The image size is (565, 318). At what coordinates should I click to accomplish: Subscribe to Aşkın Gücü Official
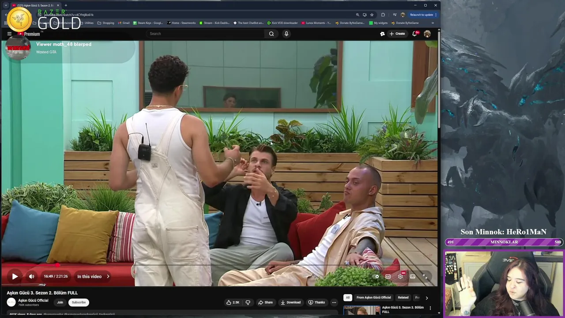click(x=79, y=303)
